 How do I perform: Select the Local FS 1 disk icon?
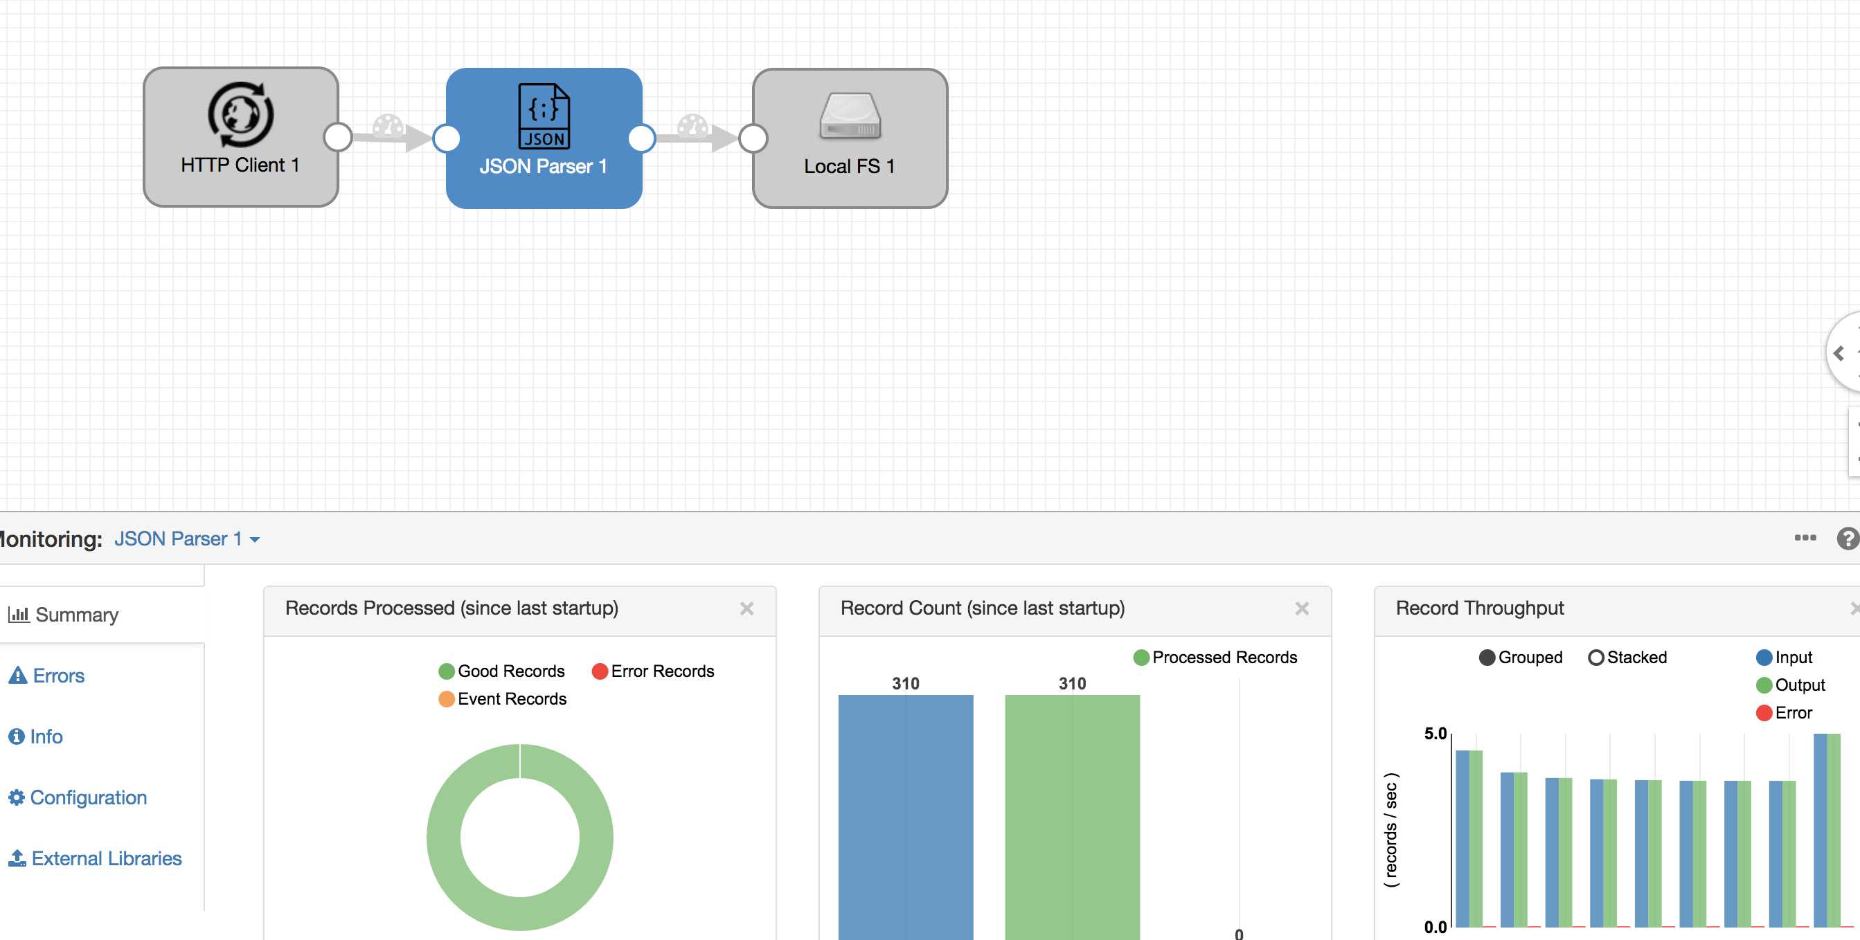tap(850, 116)
